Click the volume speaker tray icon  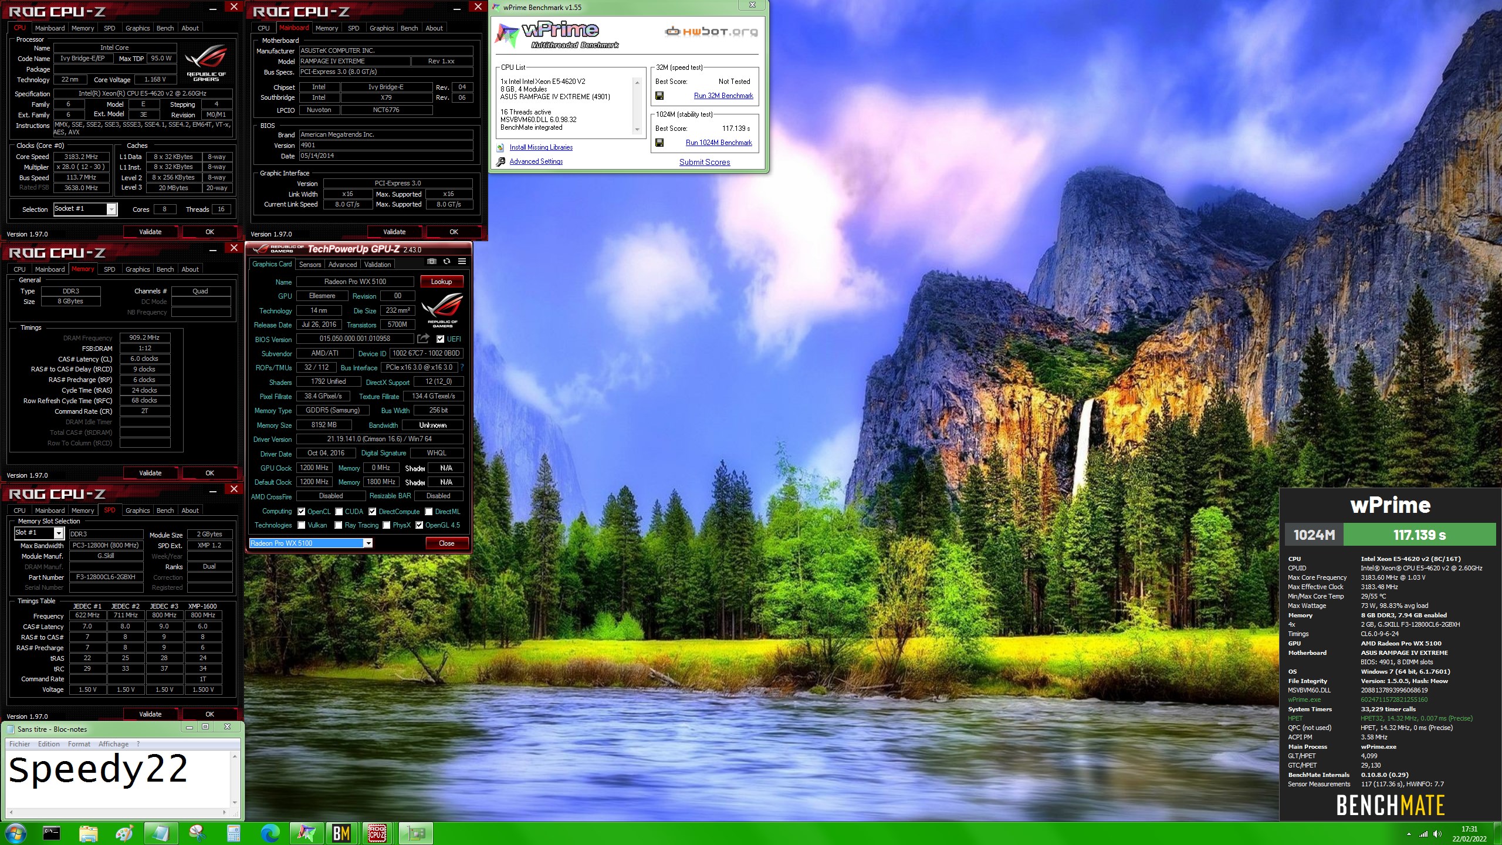coord(1437,834)
